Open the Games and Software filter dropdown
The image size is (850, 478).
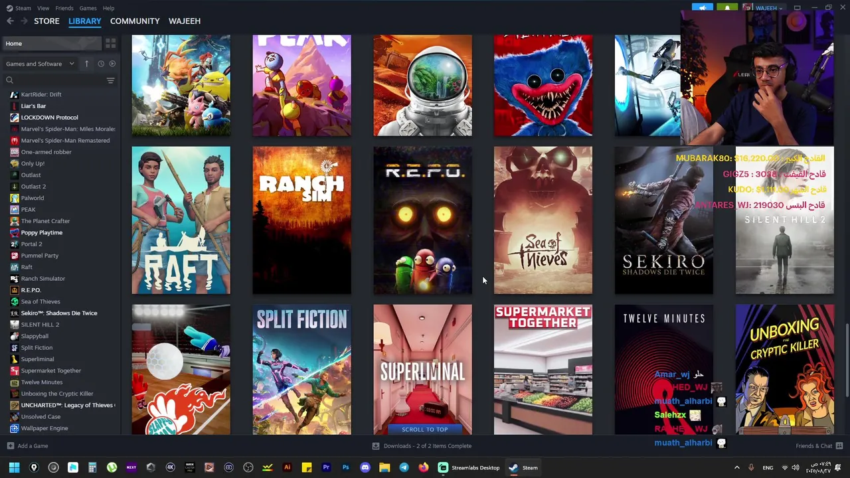tap(40, 64)
